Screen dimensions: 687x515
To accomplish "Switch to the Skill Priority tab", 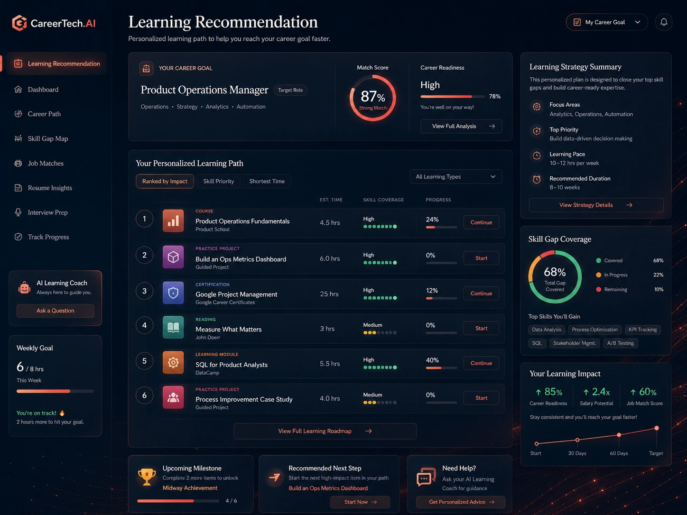I will pyautogui.click(x=219, y=181).
